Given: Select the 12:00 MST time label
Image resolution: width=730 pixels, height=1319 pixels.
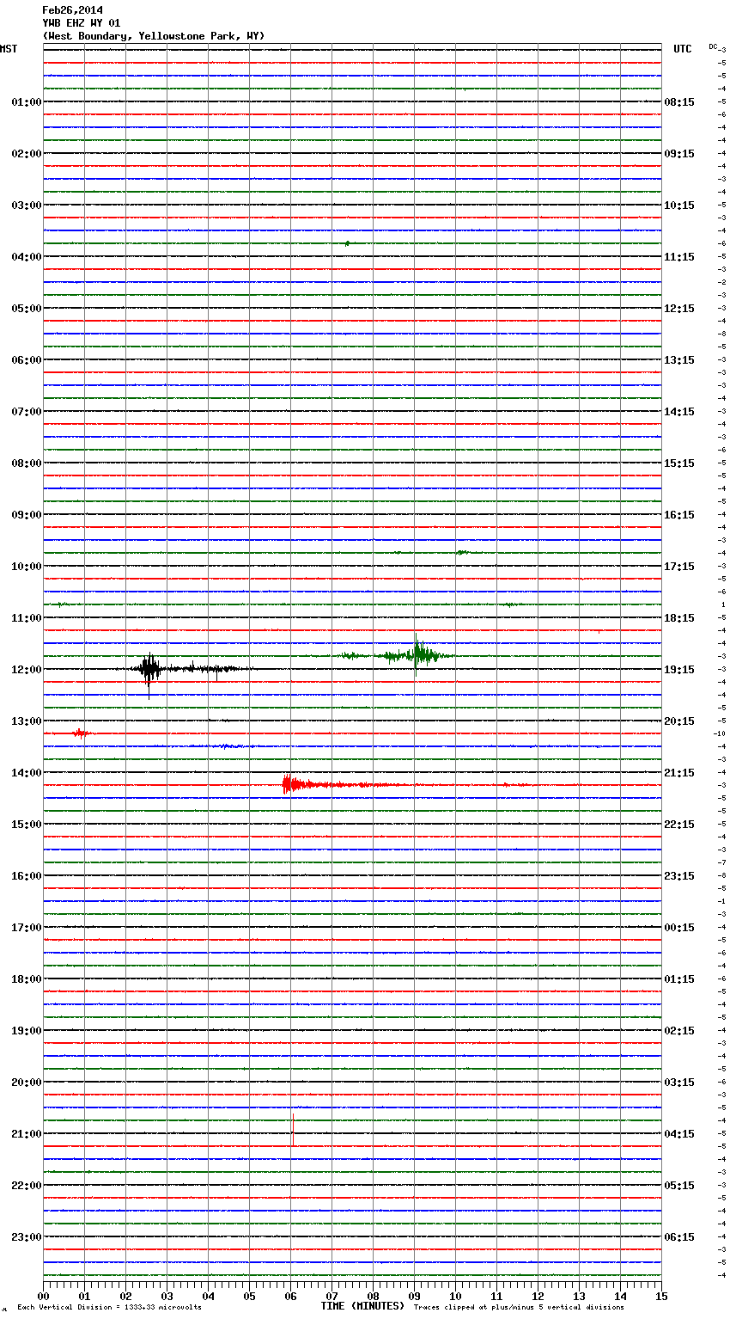Looking at the screenshot, I should pyautogui.click(x=27, y=670).
